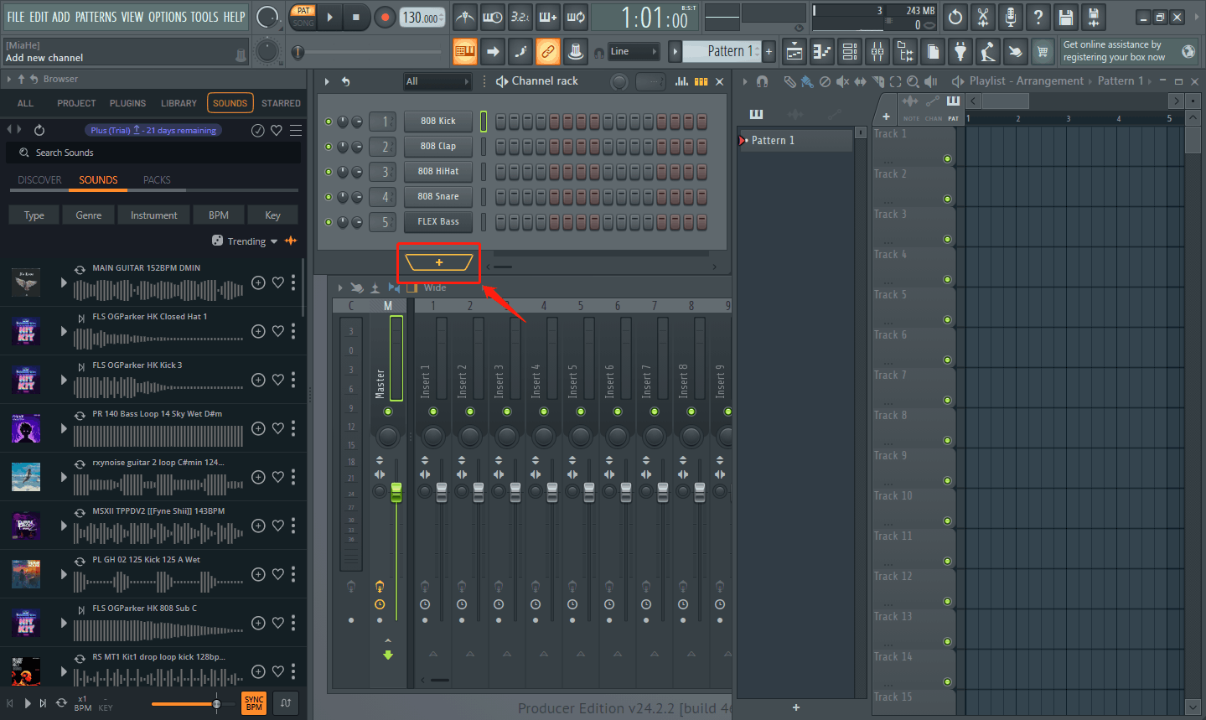Switch Channel rack to the step sequencer view icon

tap(701, 81)
